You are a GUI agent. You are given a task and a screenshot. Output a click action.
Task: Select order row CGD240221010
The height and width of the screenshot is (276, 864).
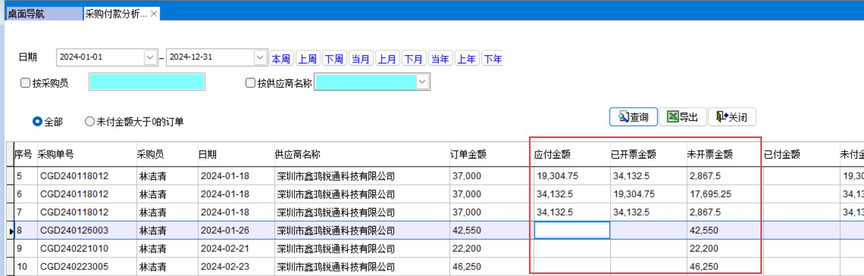pyautogui.click(x=74, y=248)
